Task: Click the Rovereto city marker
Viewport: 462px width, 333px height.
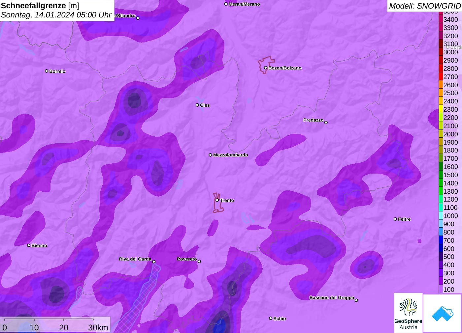Action: 199,262
